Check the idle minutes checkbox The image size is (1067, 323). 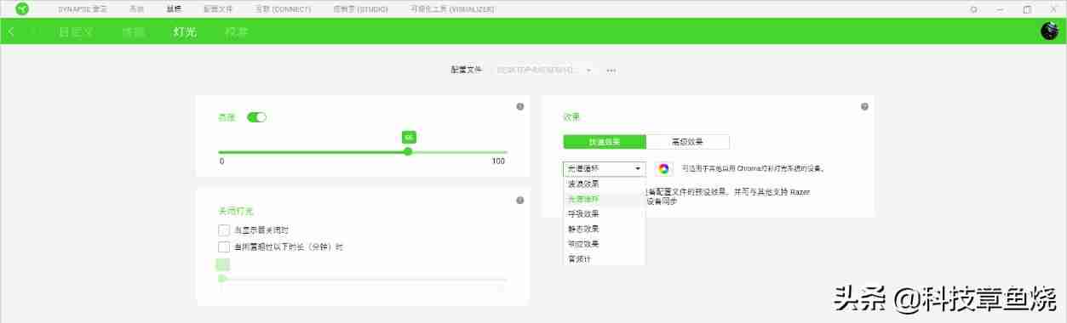point(224,247)
